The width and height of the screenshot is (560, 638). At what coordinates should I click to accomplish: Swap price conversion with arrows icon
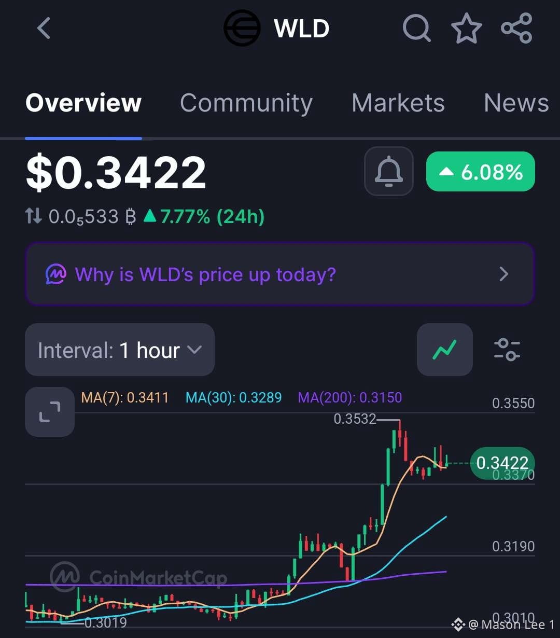coord(34,216)
